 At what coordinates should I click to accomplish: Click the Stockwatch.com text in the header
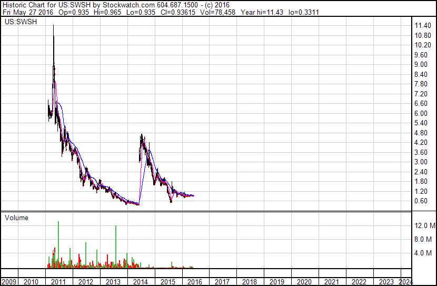pos(128,5)
